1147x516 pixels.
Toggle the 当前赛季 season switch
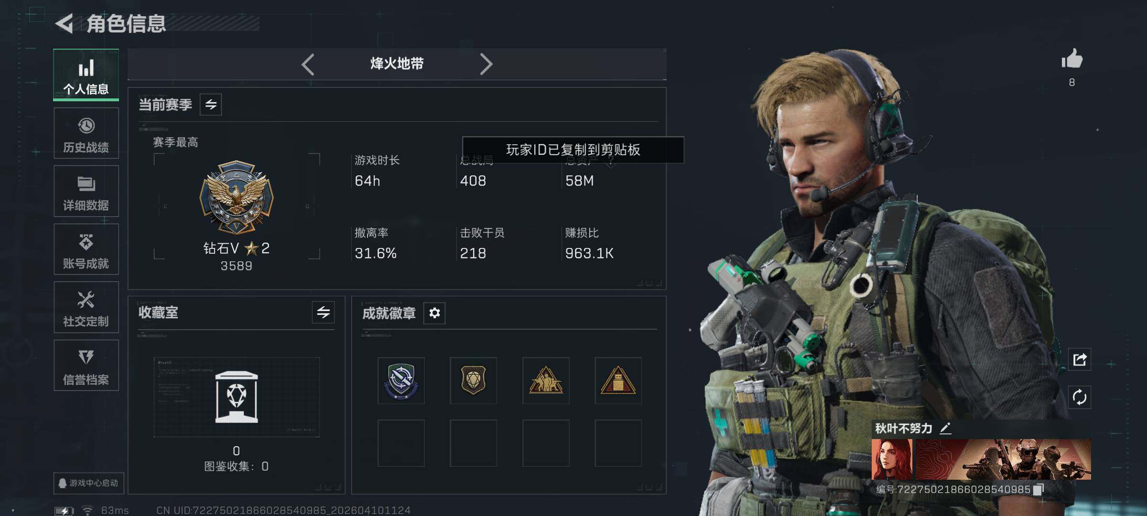click(211, 105)
